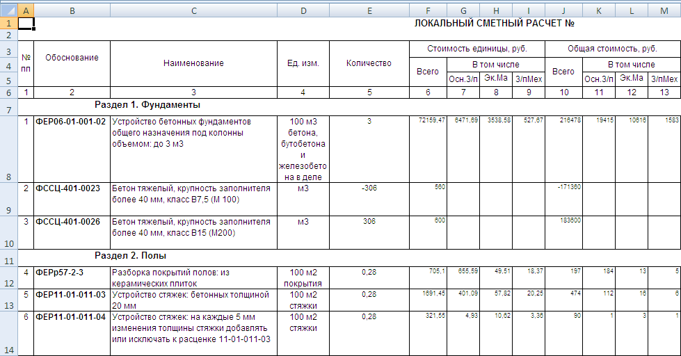Click 'Общая стоимость, руб.' header
Viewport: 681px width, 356px height.
(x=612, y=49)
